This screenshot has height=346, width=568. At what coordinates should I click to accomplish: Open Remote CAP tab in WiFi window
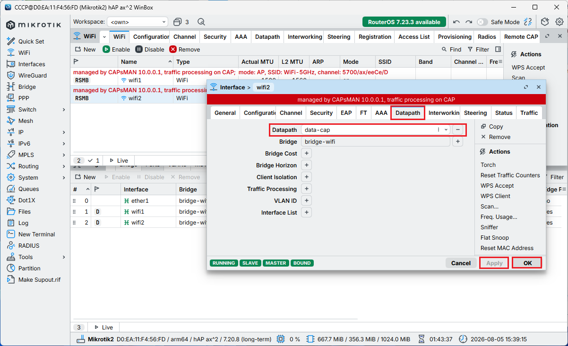pos(521,36)
